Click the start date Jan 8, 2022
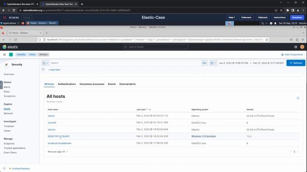 coord(234,63)
